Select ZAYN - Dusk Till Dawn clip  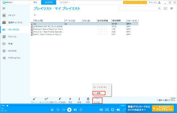85,35
